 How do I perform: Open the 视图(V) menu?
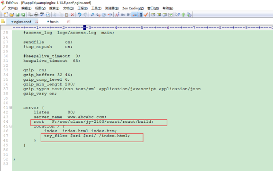pyautogui.click(x=40, y=8)
